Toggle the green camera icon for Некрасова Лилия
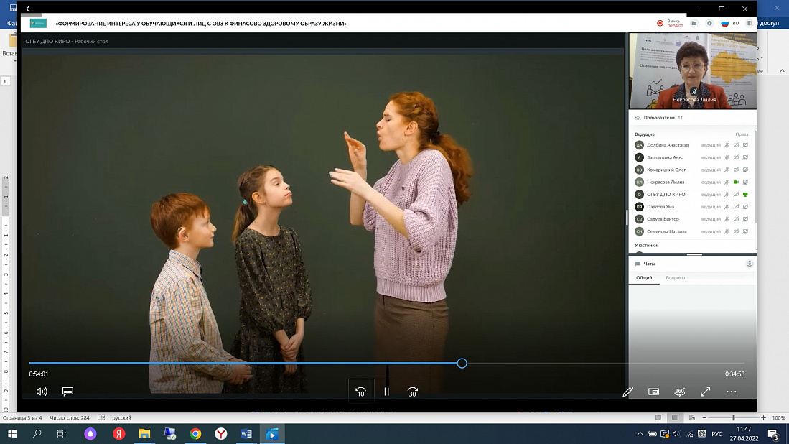The width and height of the screenshot is (789, 444). 736,182
